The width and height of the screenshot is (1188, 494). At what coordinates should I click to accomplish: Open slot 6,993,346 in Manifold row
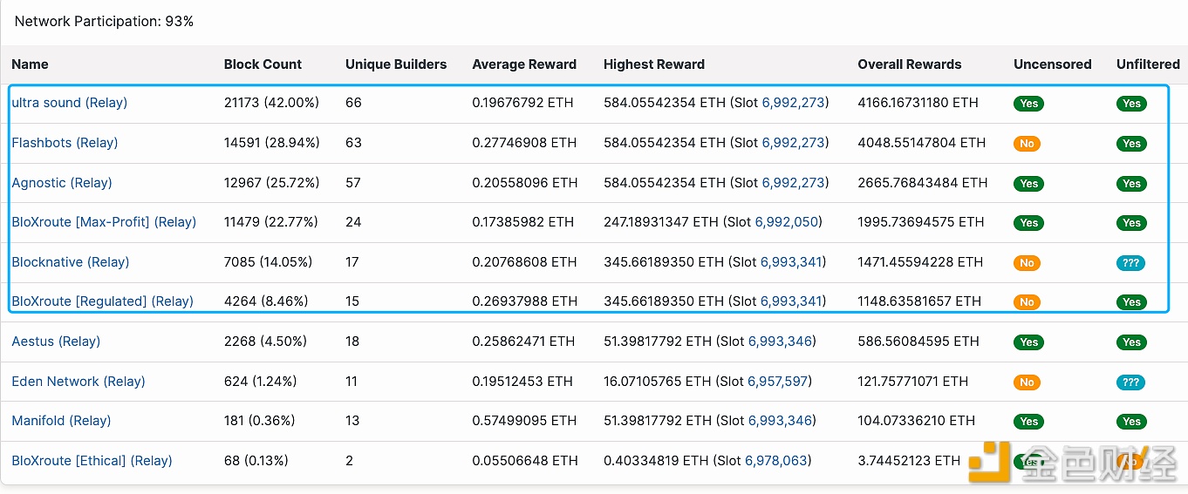pos(780,421)
